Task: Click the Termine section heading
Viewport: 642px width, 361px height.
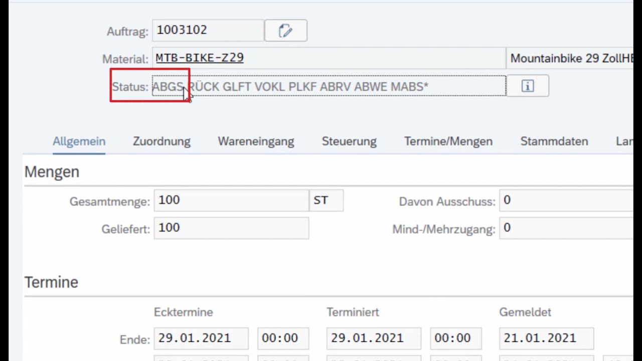Action: (51, 282)
